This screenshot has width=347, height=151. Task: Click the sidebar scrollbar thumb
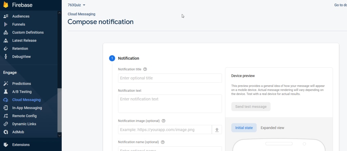pos(59,110)
